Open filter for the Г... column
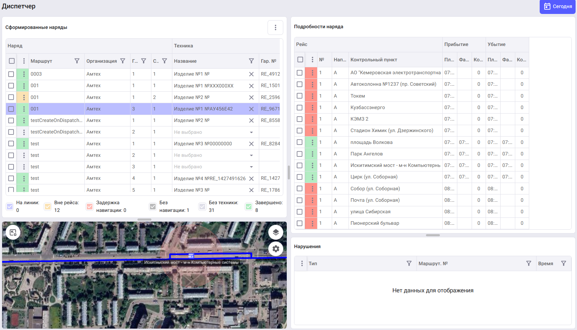577x330 pixels. coord(144,61)
